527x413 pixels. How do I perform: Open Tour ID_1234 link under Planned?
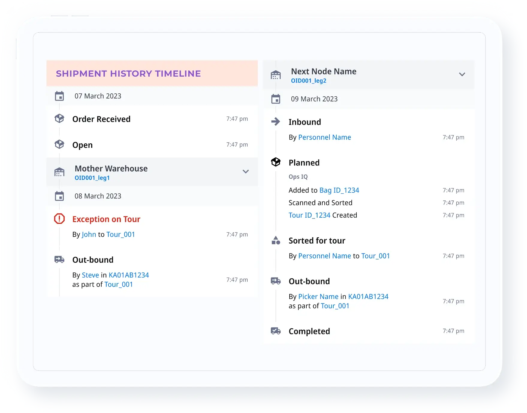(x=309, y=215)
